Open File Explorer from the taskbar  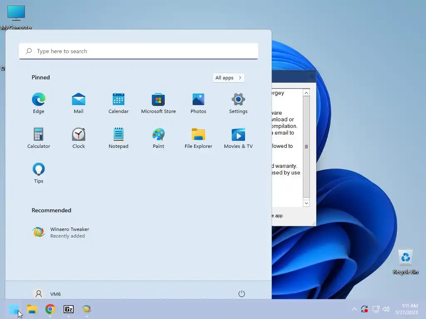pyautogui.click(x=32, y=309)
